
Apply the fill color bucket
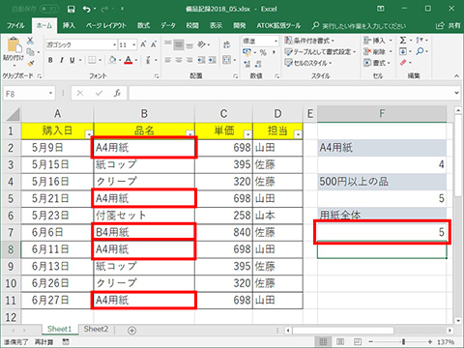tap(112, 60)
